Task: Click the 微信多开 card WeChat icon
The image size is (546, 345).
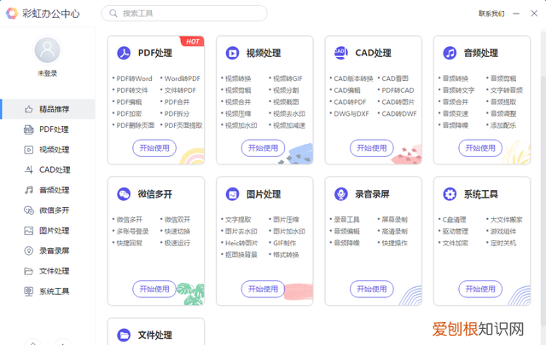Action: click(124, 194)
